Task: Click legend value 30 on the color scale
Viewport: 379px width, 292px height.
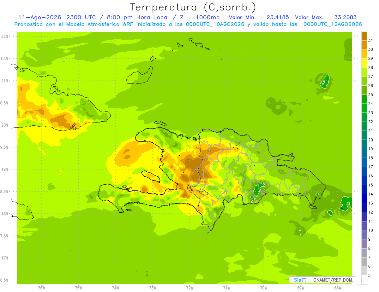Action: click(x=371, y=49)
